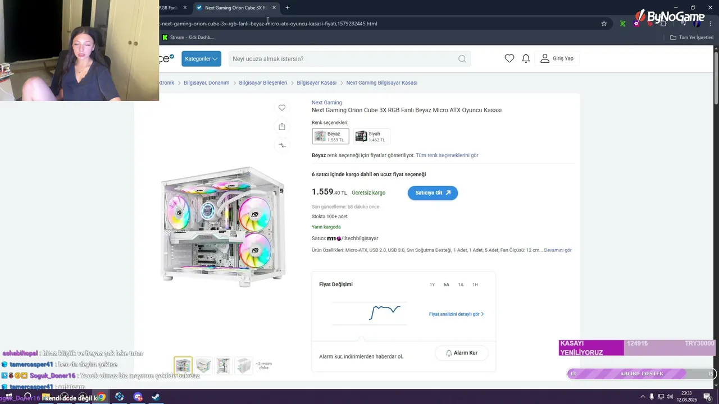This screenshot has width=719, height=404.
Task: Close the Next Gaming Orion Cube tab
Action: click(x=274, y=8)
